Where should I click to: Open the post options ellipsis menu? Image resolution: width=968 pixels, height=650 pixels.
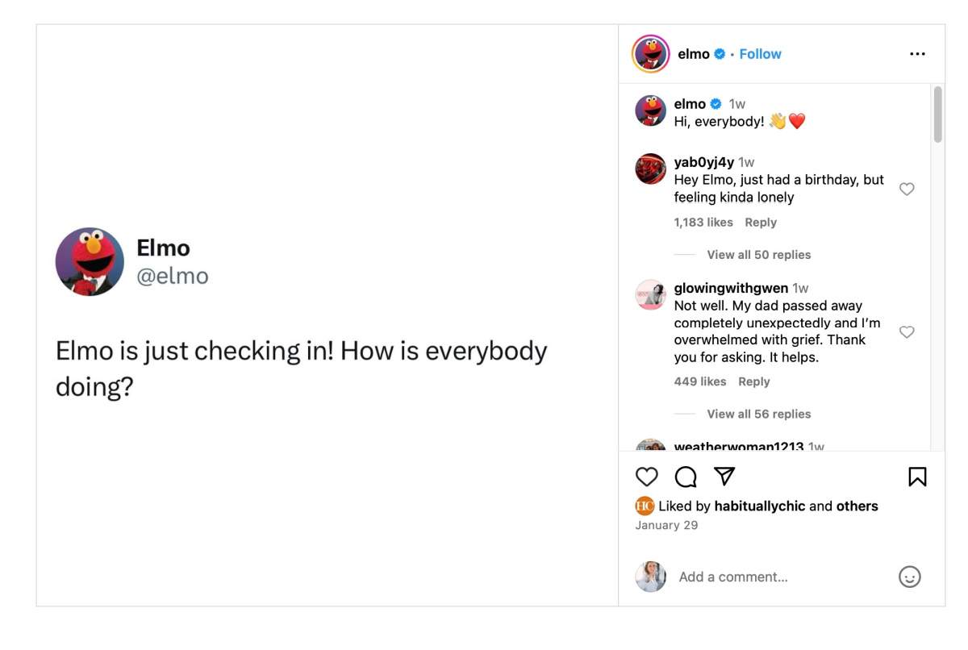[x=918, y=53]
